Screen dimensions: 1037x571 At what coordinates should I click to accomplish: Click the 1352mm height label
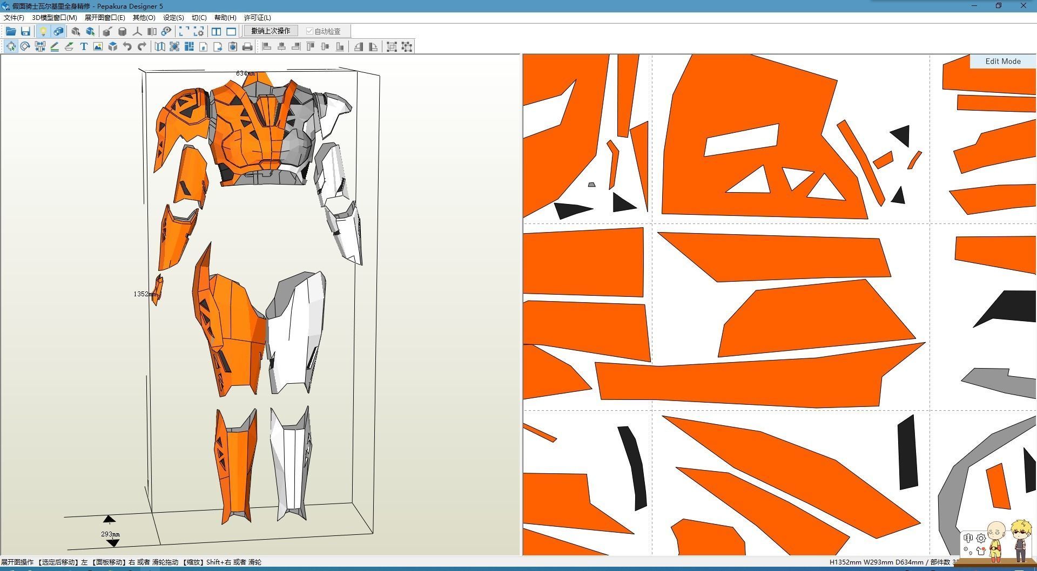tap(145, 294)
